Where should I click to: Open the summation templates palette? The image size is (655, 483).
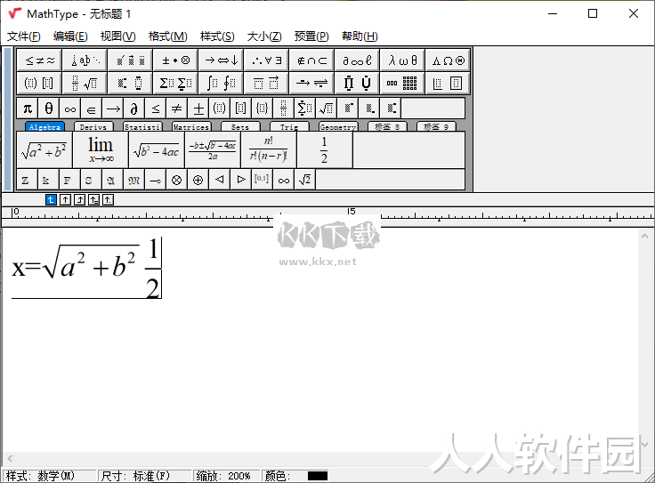coord(176,83)
